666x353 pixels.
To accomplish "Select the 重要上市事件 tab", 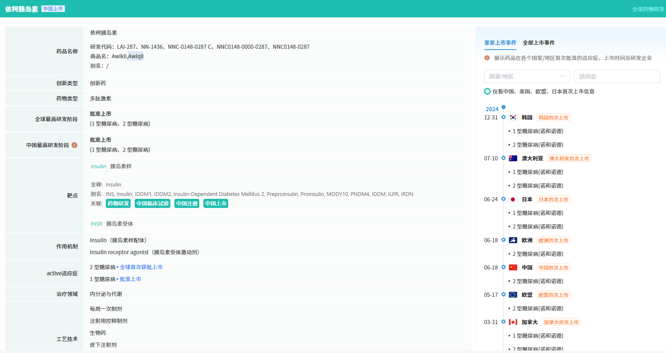I will pos(500,43).
